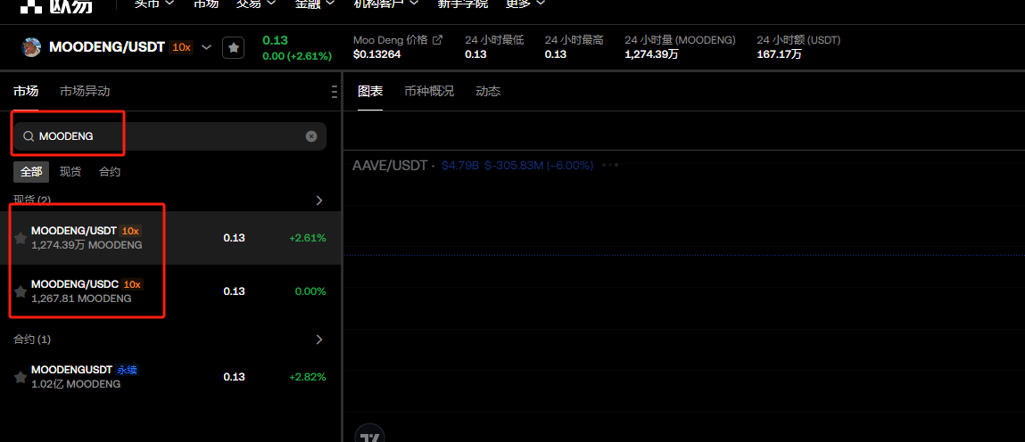Click the MOODENG coin avatar in header
The width and height of the screenshot is (1025, 442).
[31, 47]
